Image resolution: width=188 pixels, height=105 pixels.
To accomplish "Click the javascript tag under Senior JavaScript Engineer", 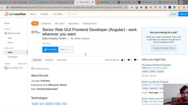I will pyautogui.click(x=153, y=88).
